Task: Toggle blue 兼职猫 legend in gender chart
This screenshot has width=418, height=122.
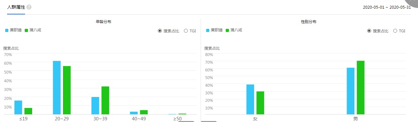Action: [x=215, y=30]
